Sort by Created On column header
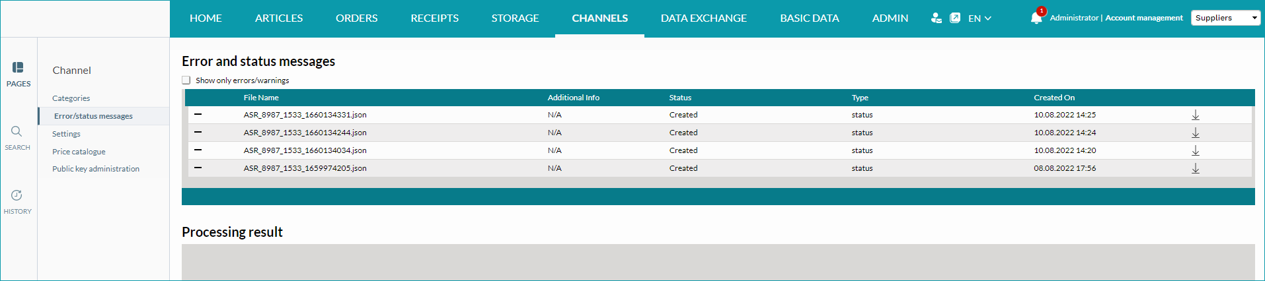Screen dimensions: 1265x281 coord(1054,98)
